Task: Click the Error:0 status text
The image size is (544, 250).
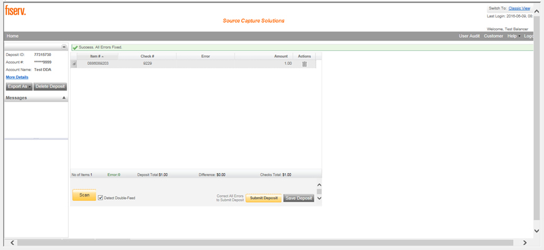Action: [114, 174]
